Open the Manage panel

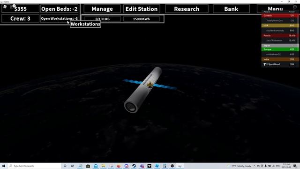click(102, 9)
